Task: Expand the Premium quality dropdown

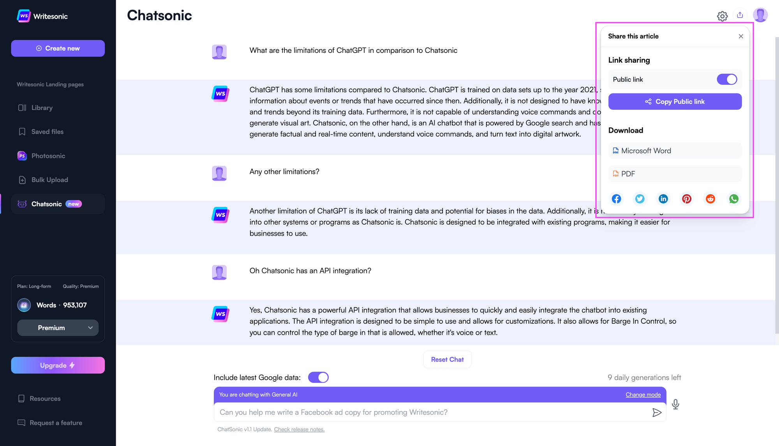Action: point(58,327)
